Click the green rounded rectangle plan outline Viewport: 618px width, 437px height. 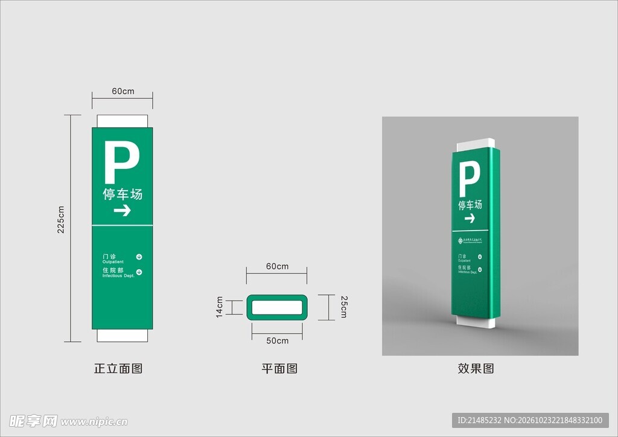click(277, 307)
